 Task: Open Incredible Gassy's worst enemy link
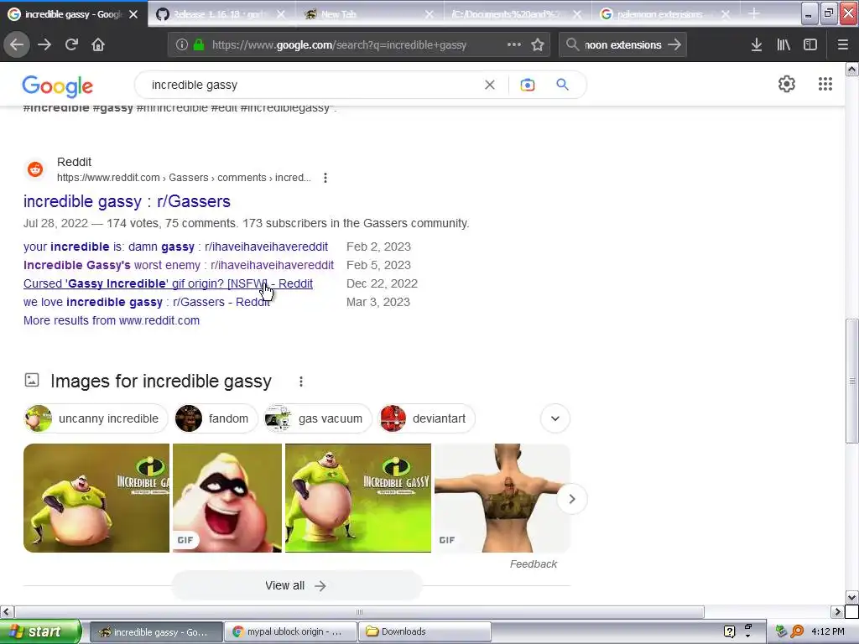click(x=179, y=266)
